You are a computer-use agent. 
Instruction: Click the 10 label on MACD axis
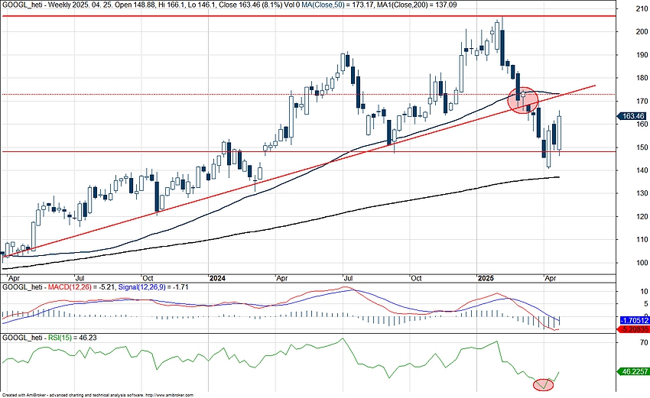pyautogui.click(x=644, y=292)
